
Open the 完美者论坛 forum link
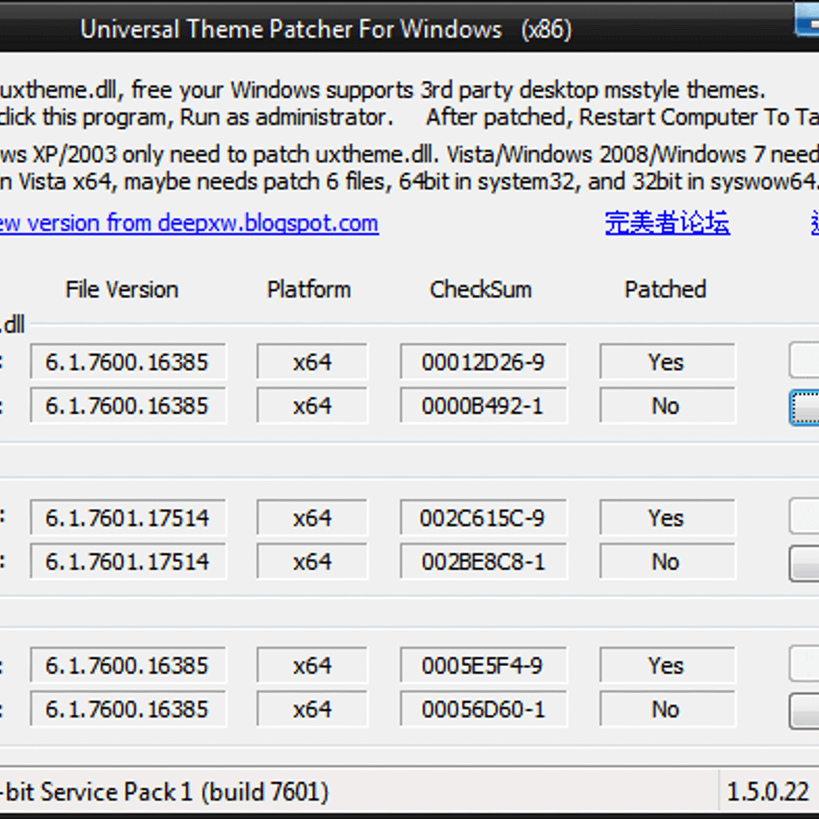pos(667,223)
